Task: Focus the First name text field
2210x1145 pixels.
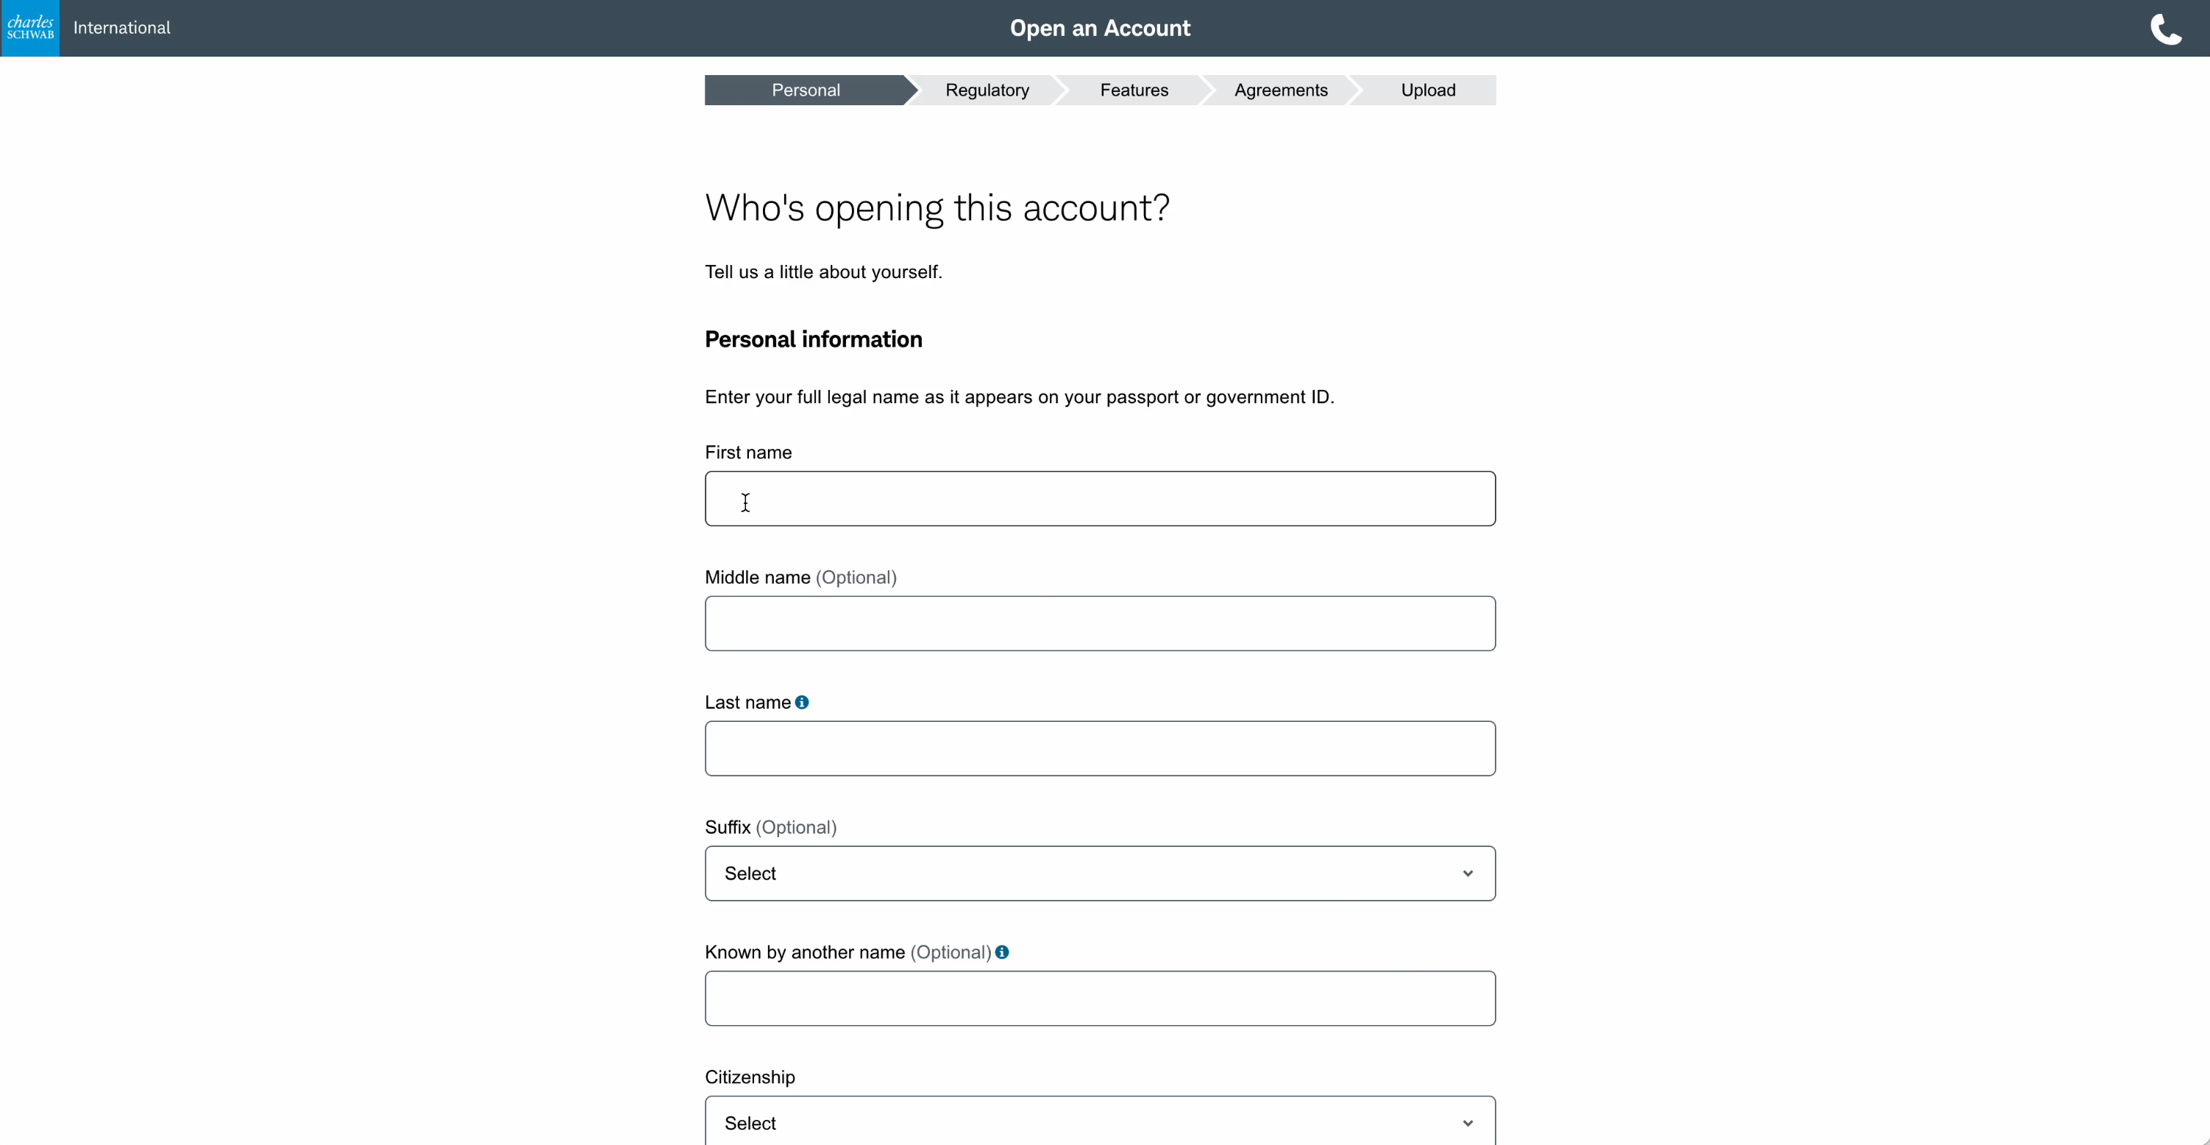Action: point(1100,499)
